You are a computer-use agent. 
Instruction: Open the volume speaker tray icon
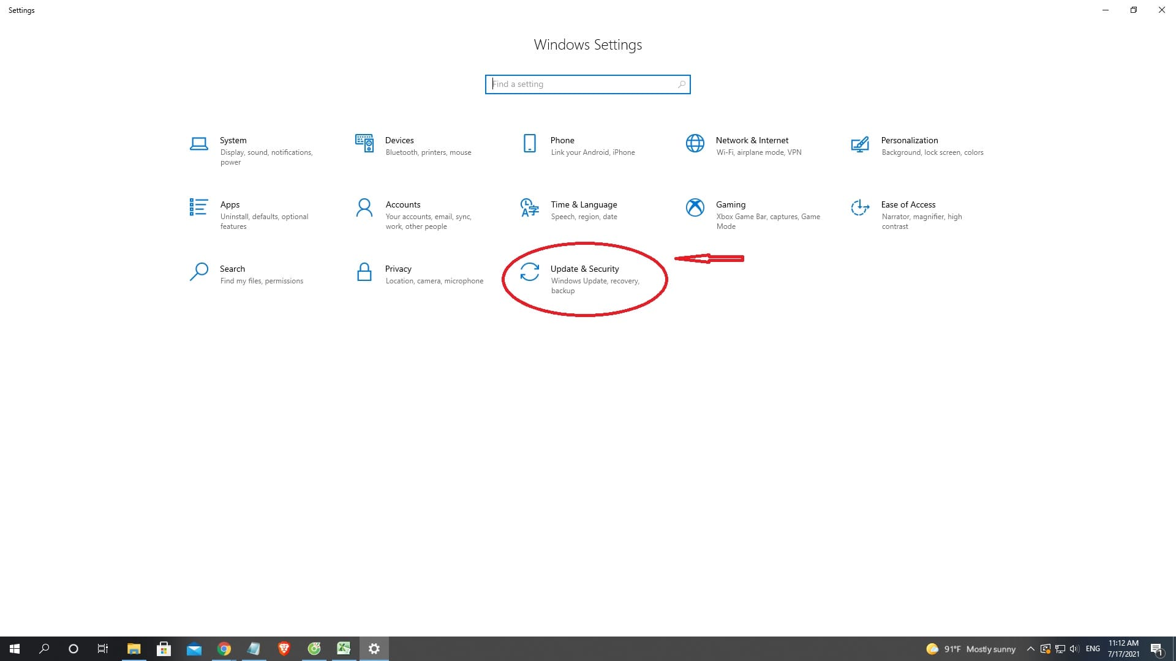point(1074,649)
